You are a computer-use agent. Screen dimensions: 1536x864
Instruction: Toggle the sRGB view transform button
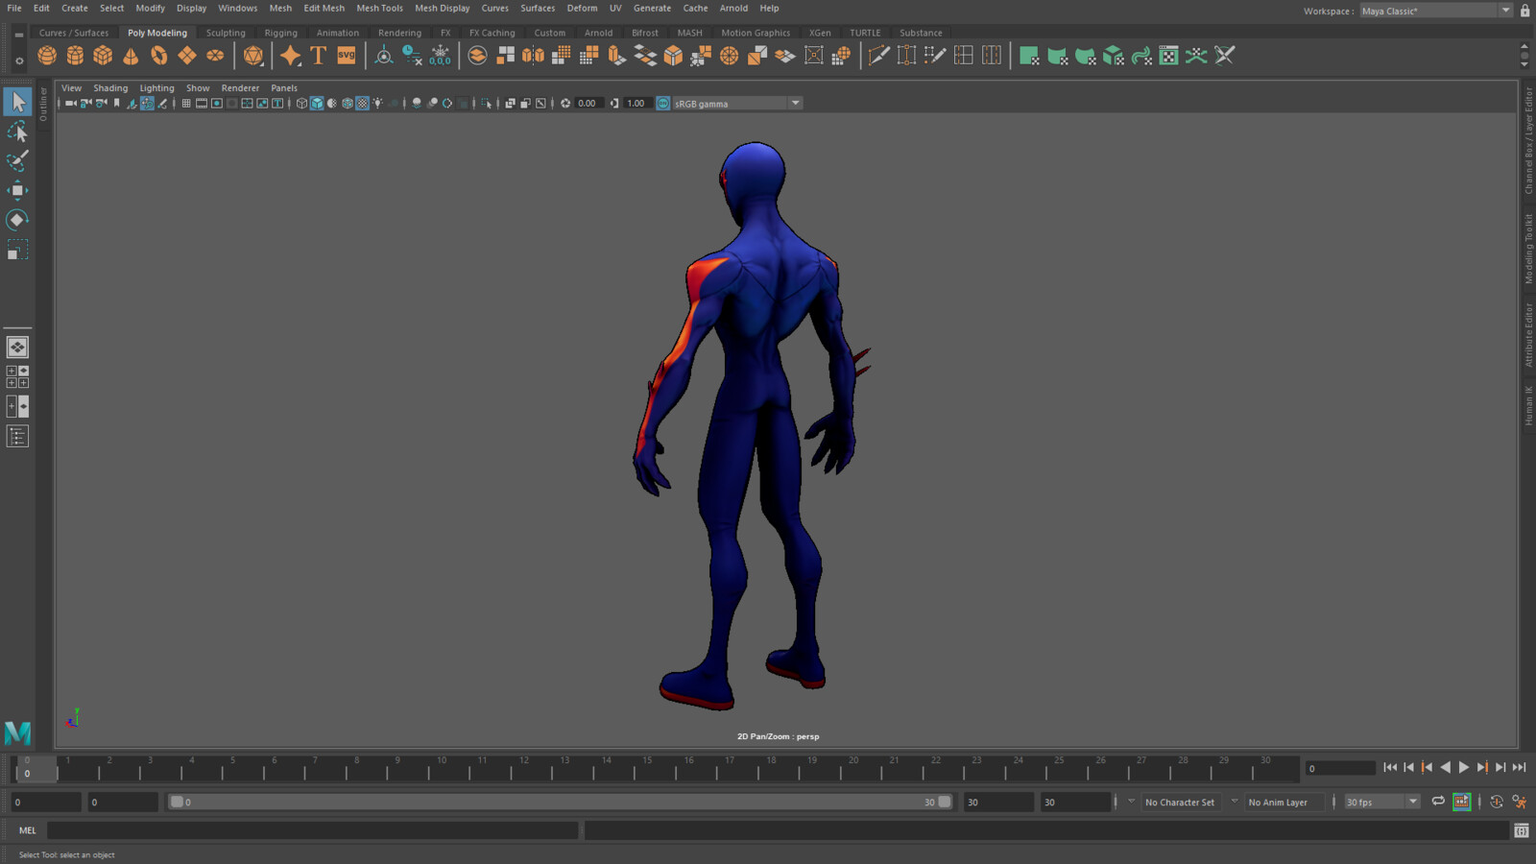tap(663, 104)
